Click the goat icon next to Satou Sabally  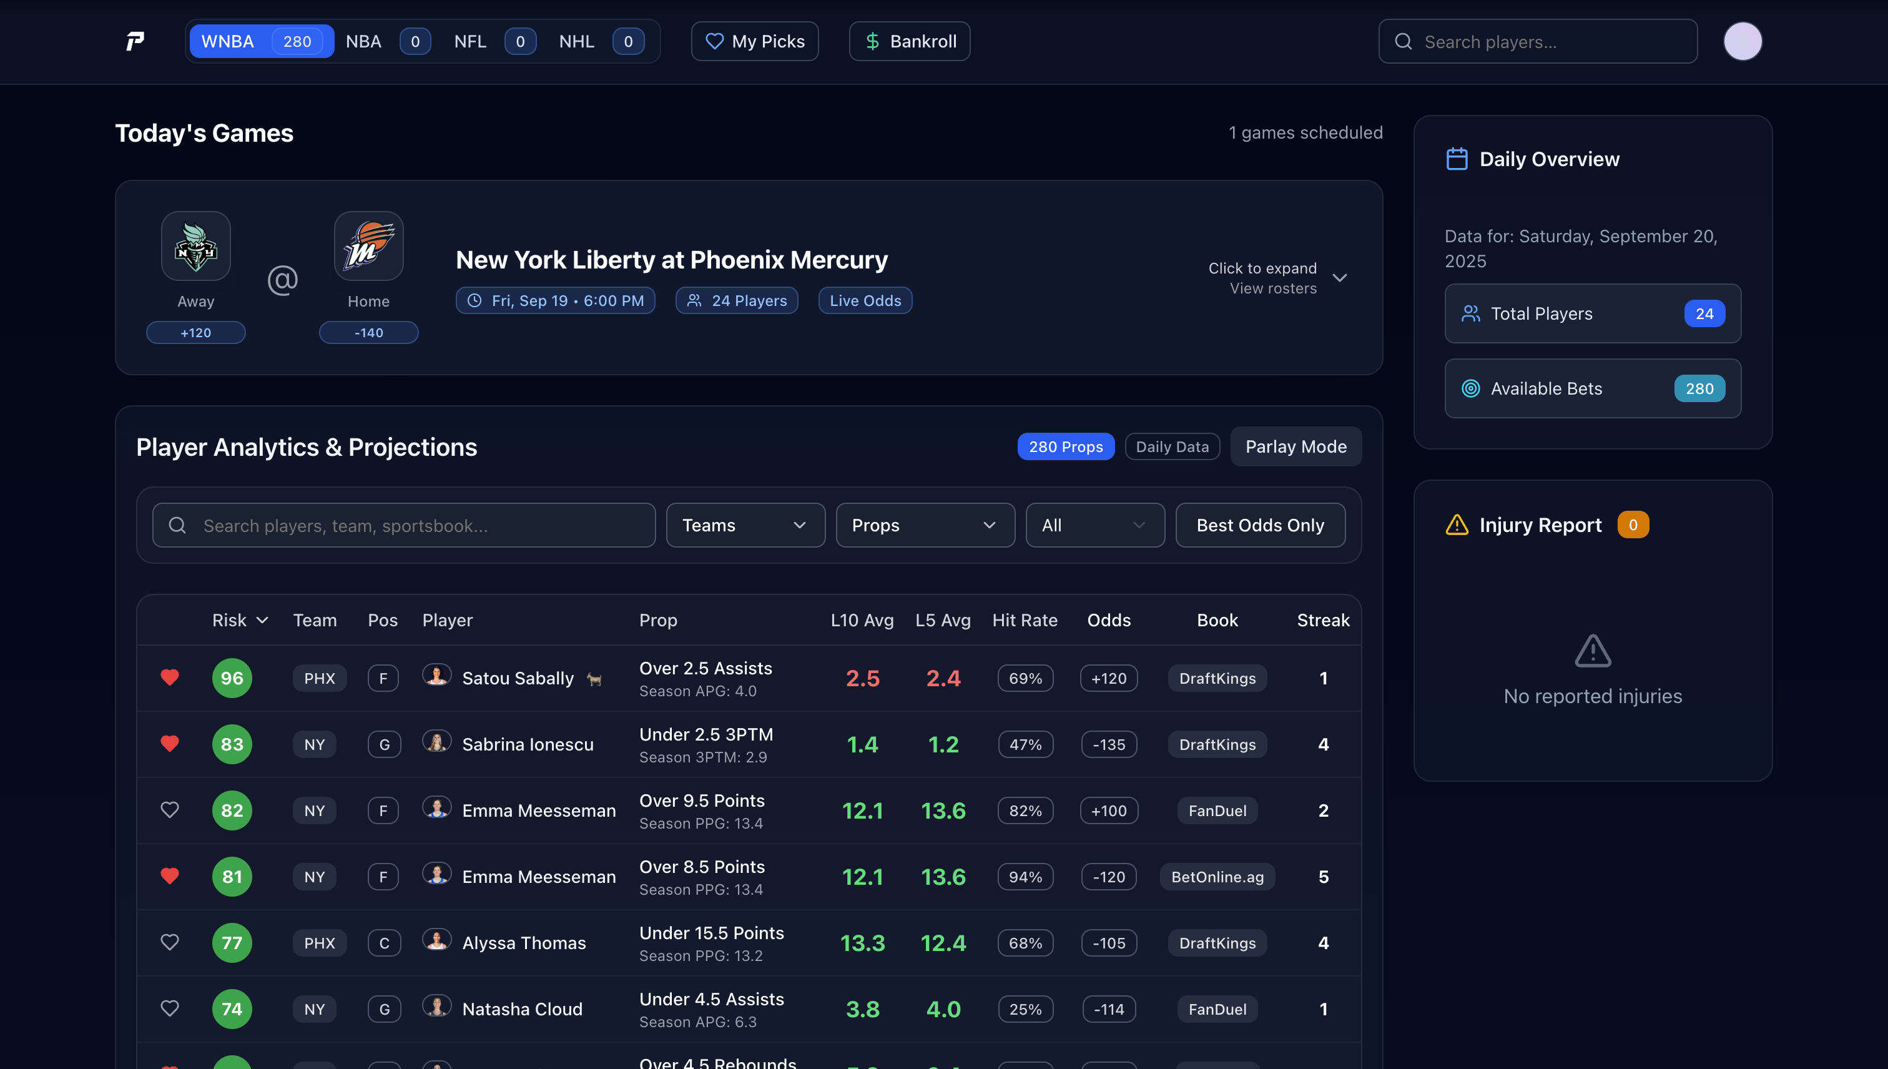click(x=594, y=679)
